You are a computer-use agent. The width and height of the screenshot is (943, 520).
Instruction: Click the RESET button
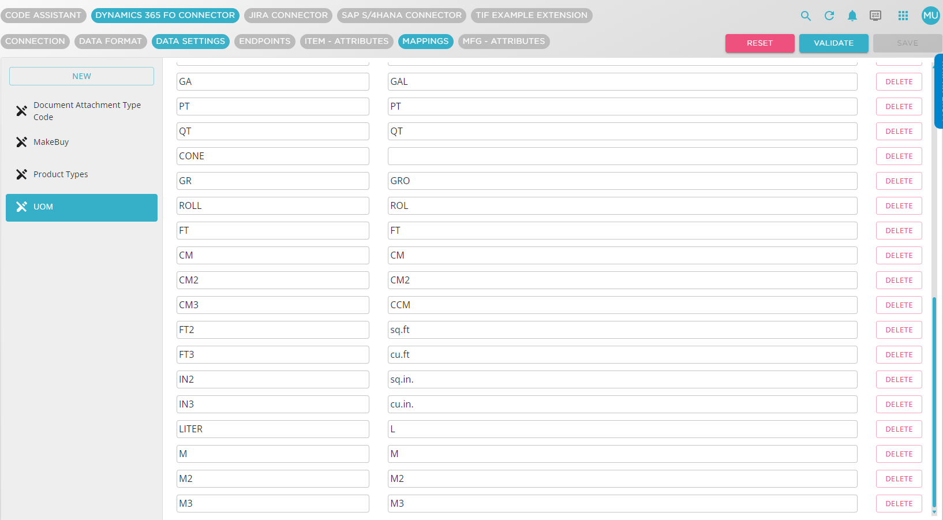click(x=759, y=43)
